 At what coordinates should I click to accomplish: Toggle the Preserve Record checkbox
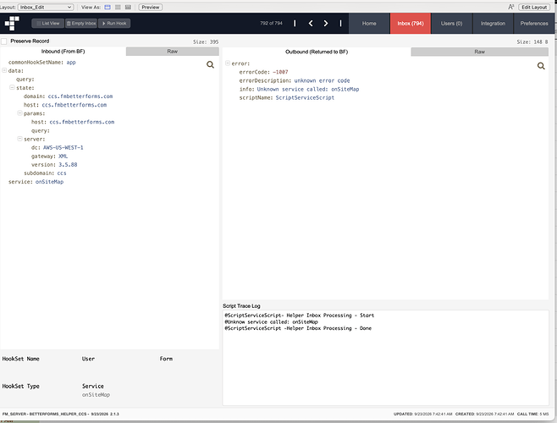pyautogui.click(x=4, y=41)
